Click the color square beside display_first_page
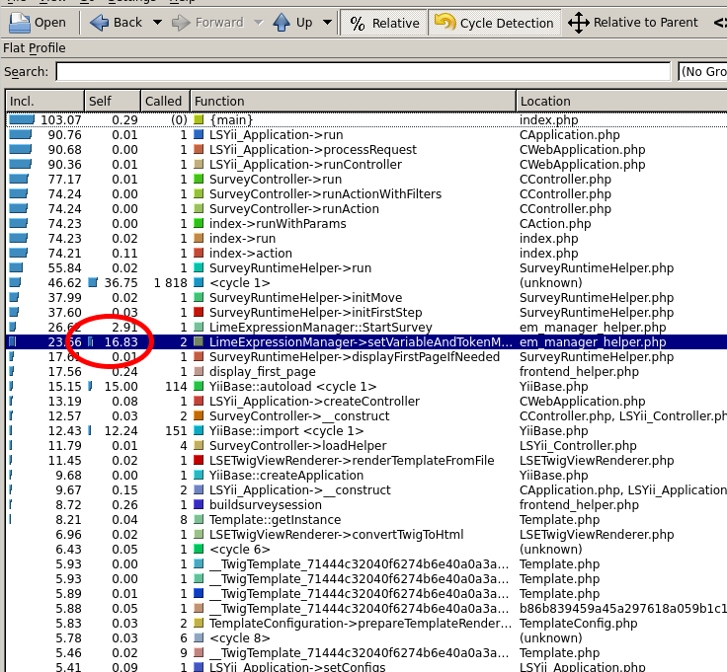This screenshot has width=727, height=672. tap(199, 372)
